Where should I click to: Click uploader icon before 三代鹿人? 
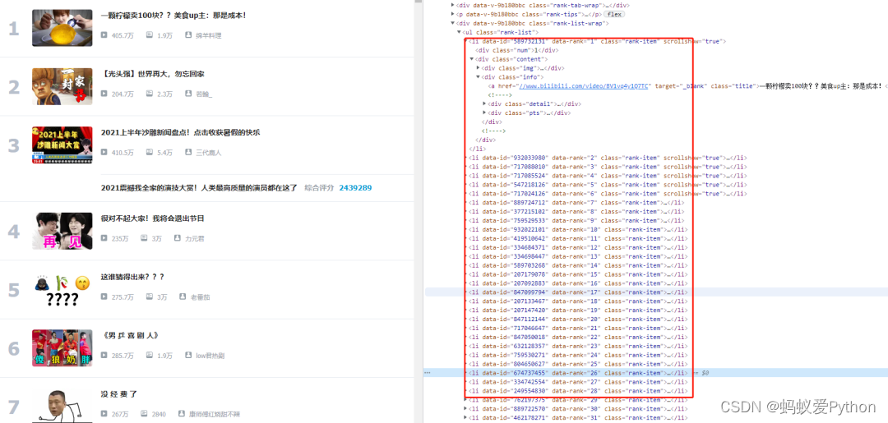click(x=188, y=152)
